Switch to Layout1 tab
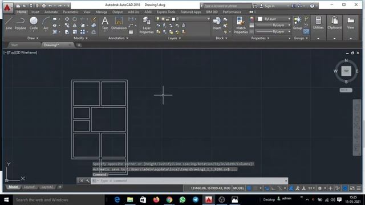This screenshot has width=365, height=205. 29,187
